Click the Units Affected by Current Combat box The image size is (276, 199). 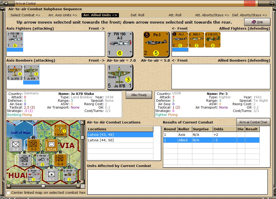(x=178, y=182)
